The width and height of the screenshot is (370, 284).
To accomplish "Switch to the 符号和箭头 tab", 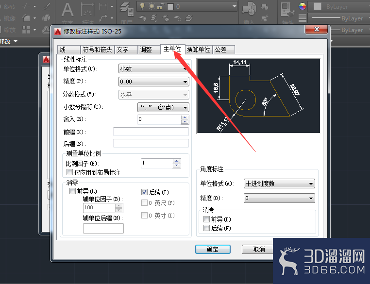I will [x=97, y=50].
